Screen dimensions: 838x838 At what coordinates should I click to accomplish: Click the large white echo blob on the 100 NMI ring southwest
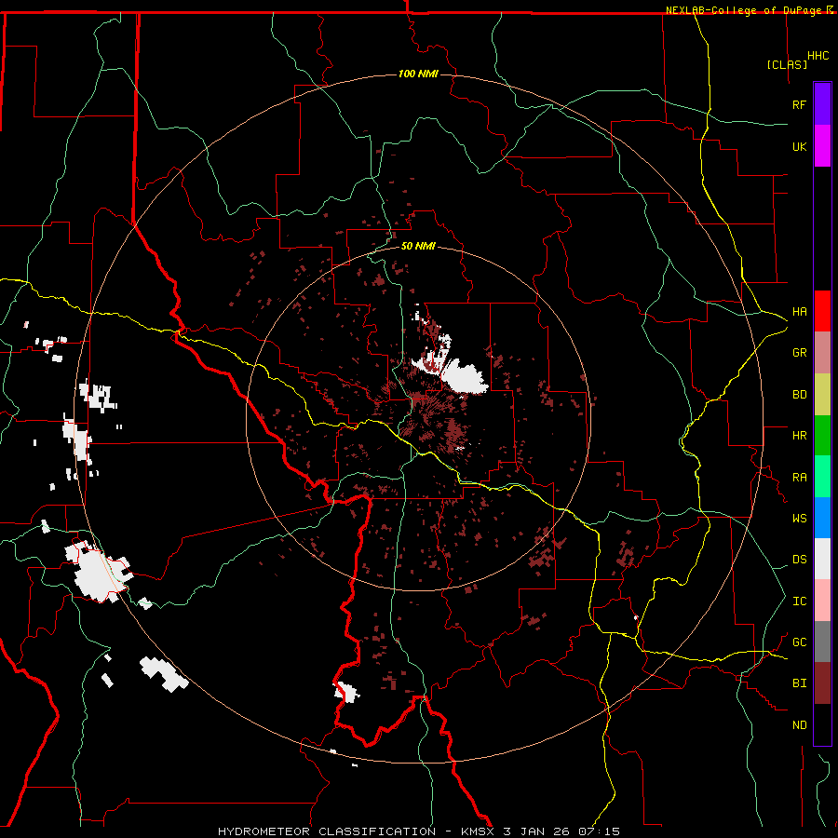point(100,573)
